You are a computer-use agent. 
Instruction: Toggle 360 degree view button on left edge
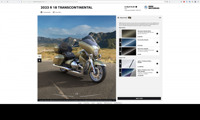tap(39, 56)
